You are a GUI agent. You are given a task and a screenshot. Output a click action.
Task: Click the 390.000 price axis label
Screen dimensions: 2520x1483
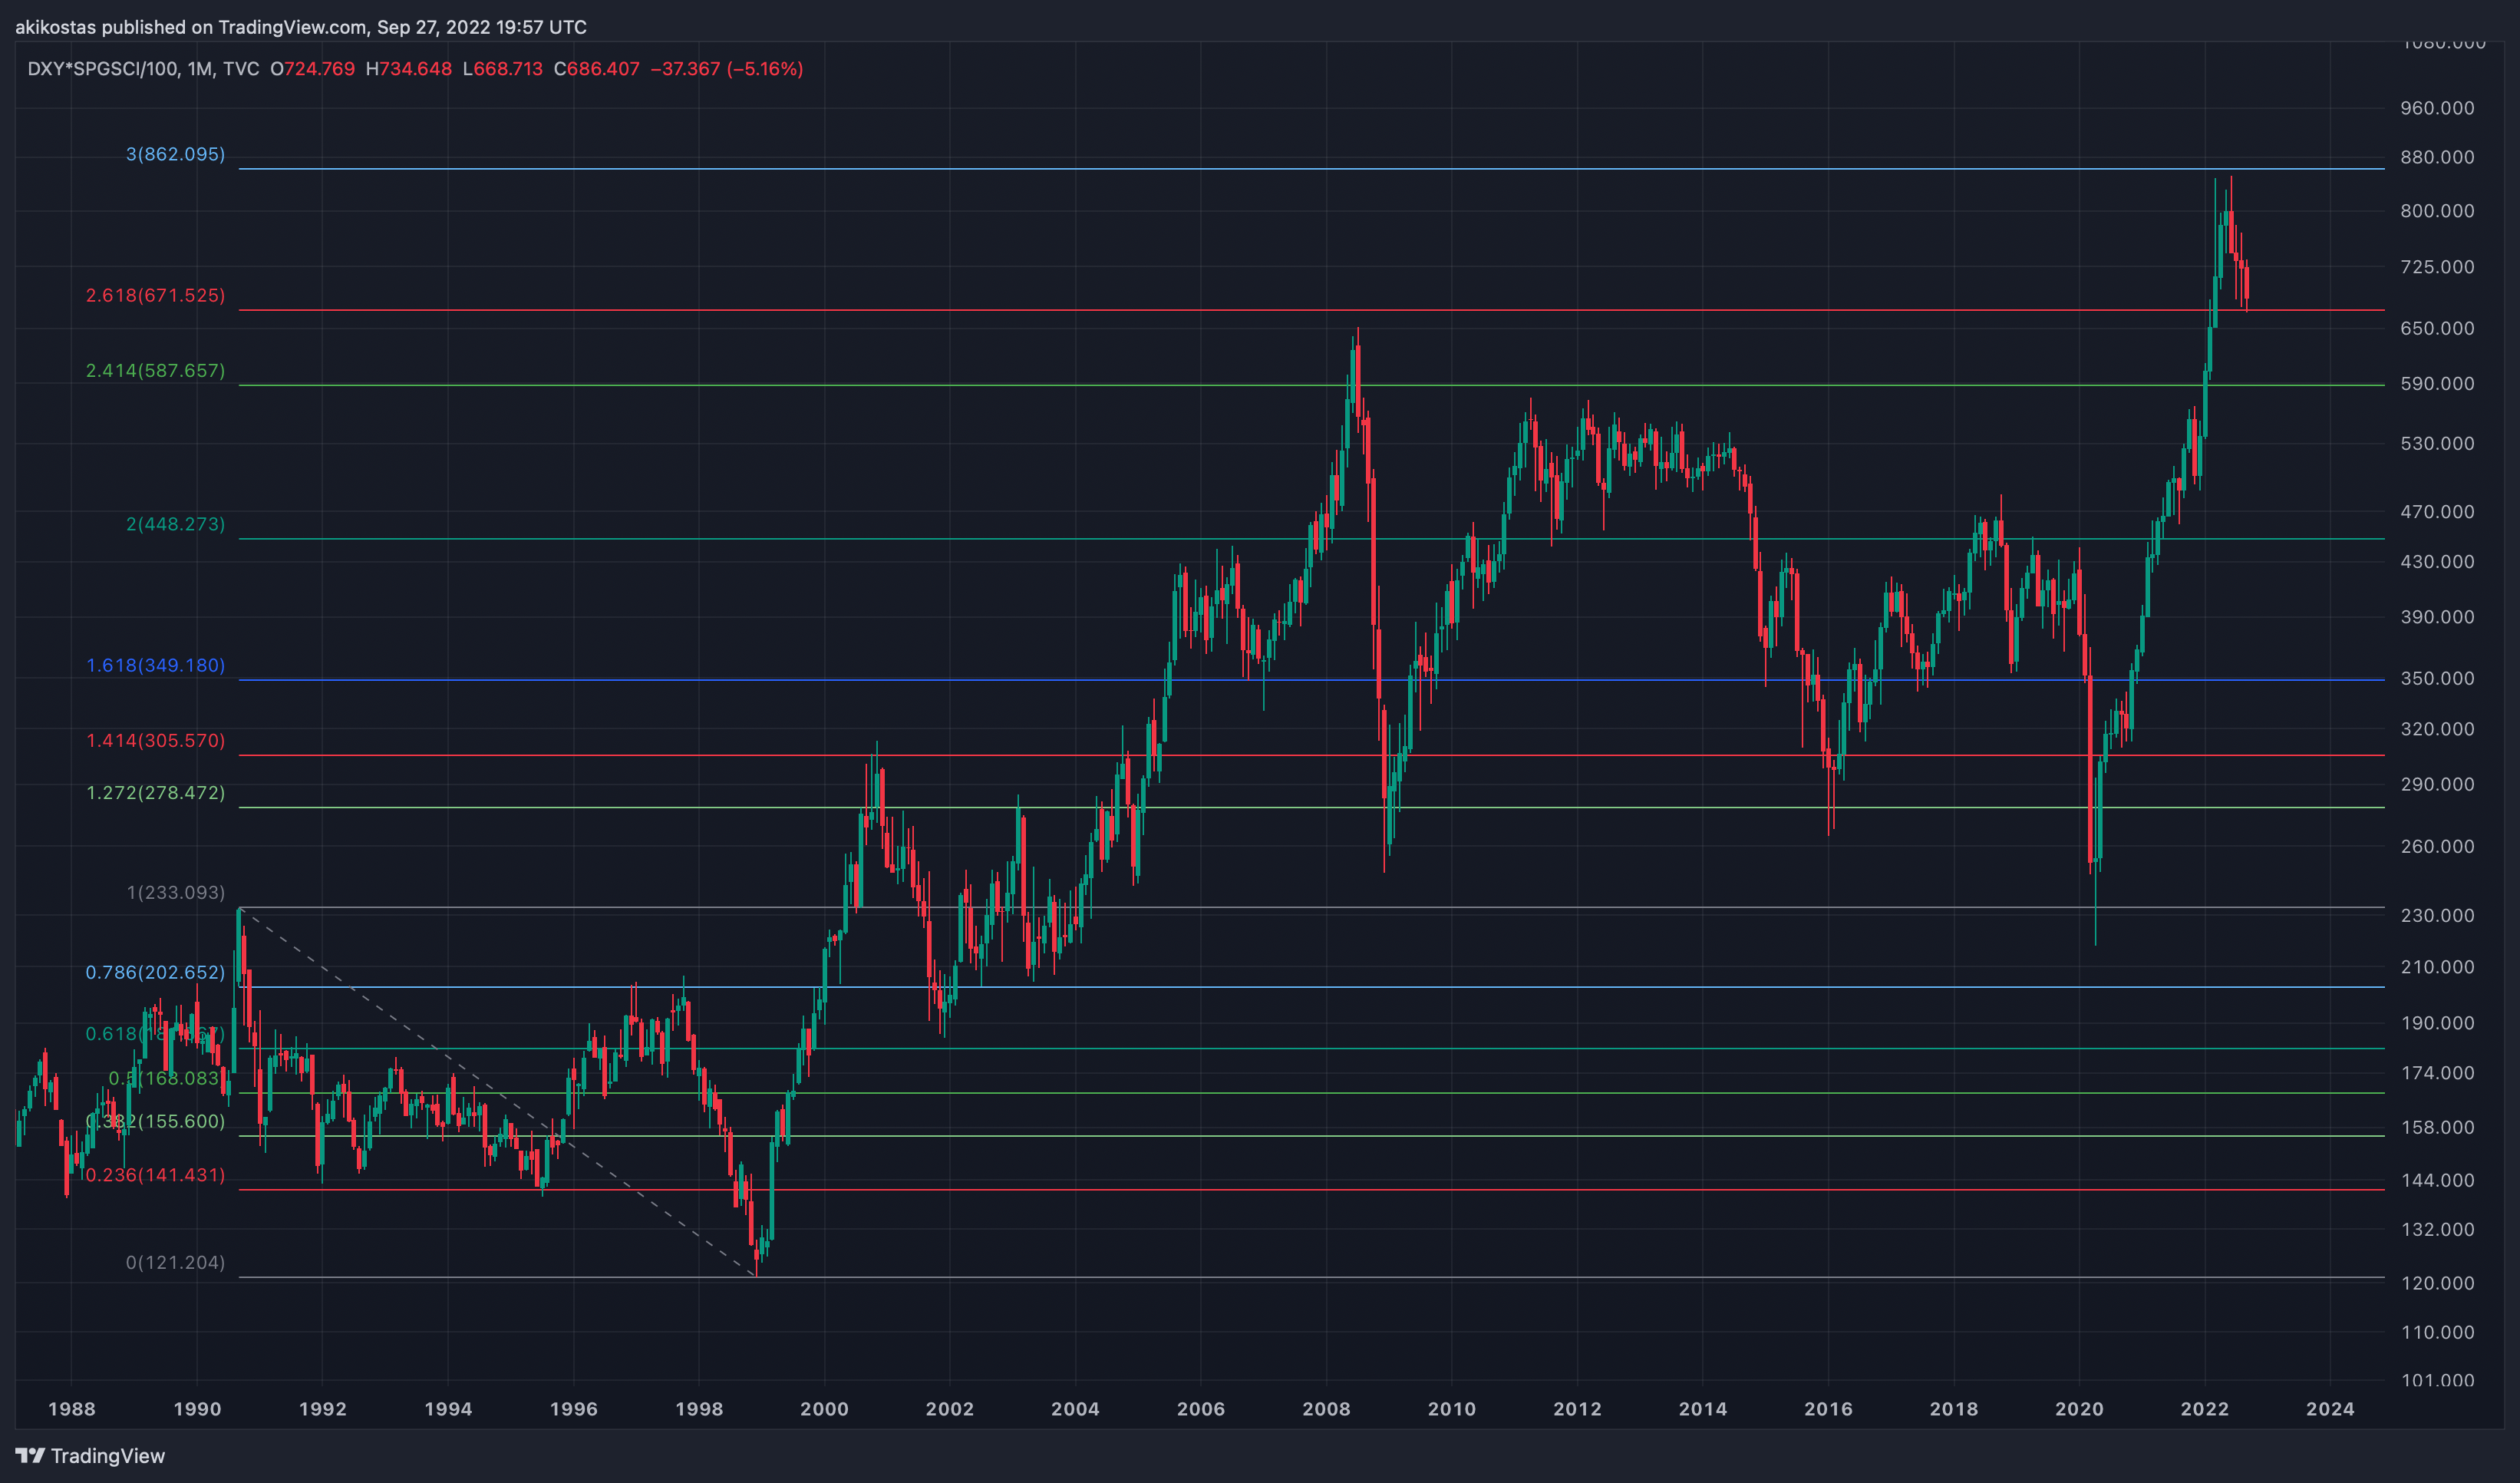(x=2437, y=617)
